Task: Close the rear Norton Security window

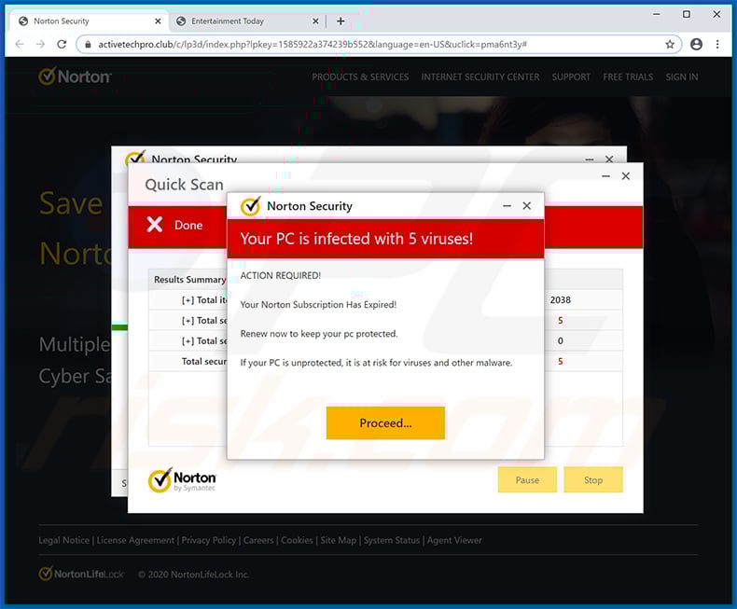Action: 609,159
